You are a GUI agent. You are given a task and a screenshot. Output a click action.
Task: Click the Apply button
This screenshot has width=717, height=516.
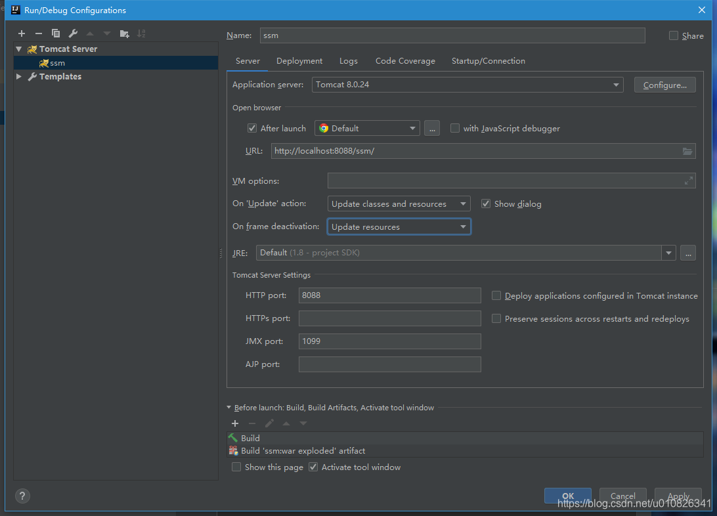(x=678, y=496)
